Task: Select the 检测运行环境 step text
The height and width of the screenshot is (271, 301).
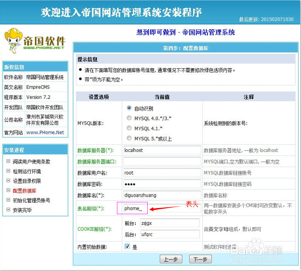Action: [x=27, y=171]
